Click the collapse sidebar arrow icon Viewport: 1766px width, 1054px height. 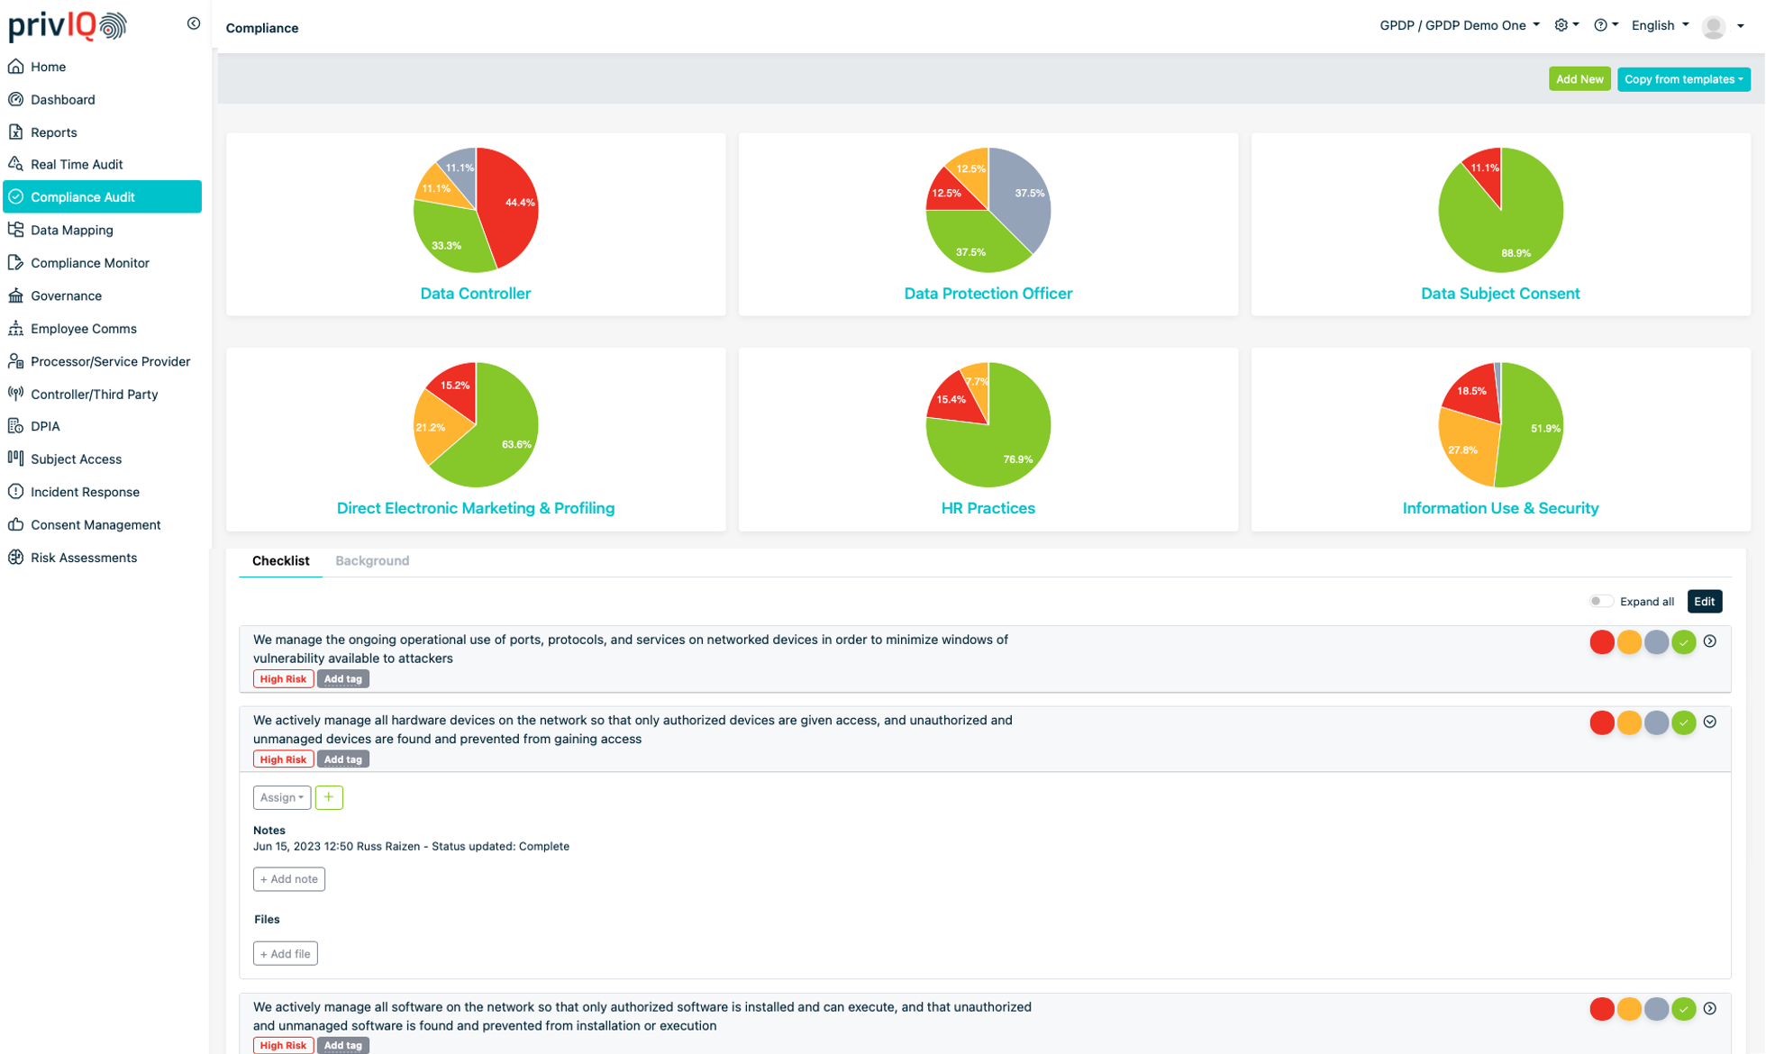point(193,23)
